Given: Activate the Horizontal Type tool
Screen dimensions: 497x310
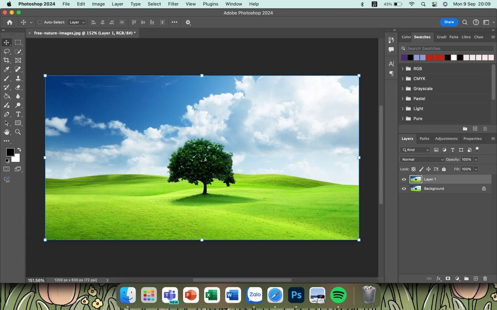Looking at the screenshot, I should pos(18,114).
